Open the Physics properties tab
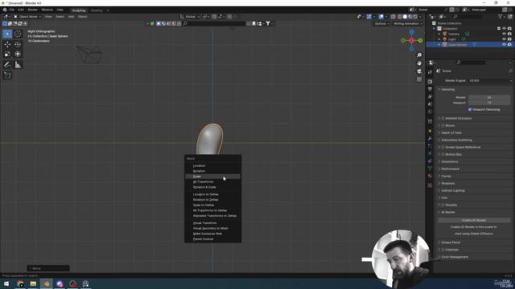 [430, 153]
